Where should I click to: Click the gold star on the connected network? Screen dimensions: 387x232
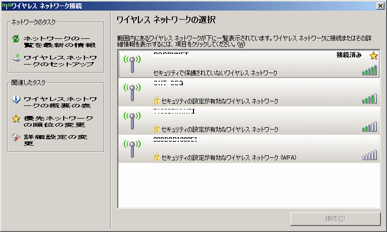tap(373, 55)
